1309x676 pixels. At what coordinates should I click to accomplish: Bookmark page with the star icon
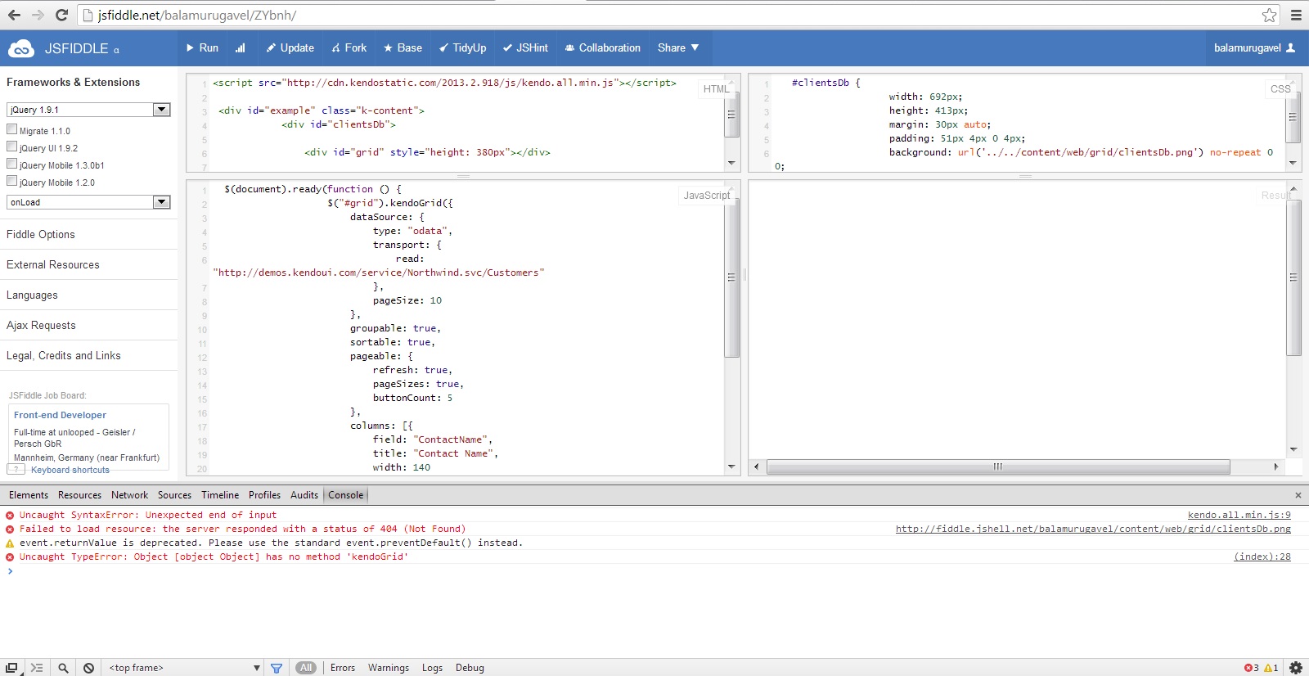tap(1269, 15)
